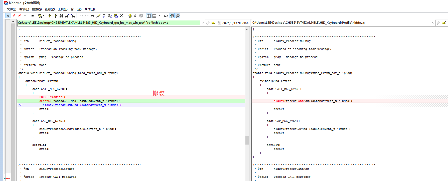Open 编辑(E) menu
This screenshot has height=181, width=448.
click(24, 9)
